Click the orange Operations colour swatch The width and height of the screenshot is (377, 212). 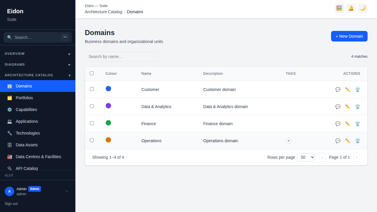[x=108, y=140]
